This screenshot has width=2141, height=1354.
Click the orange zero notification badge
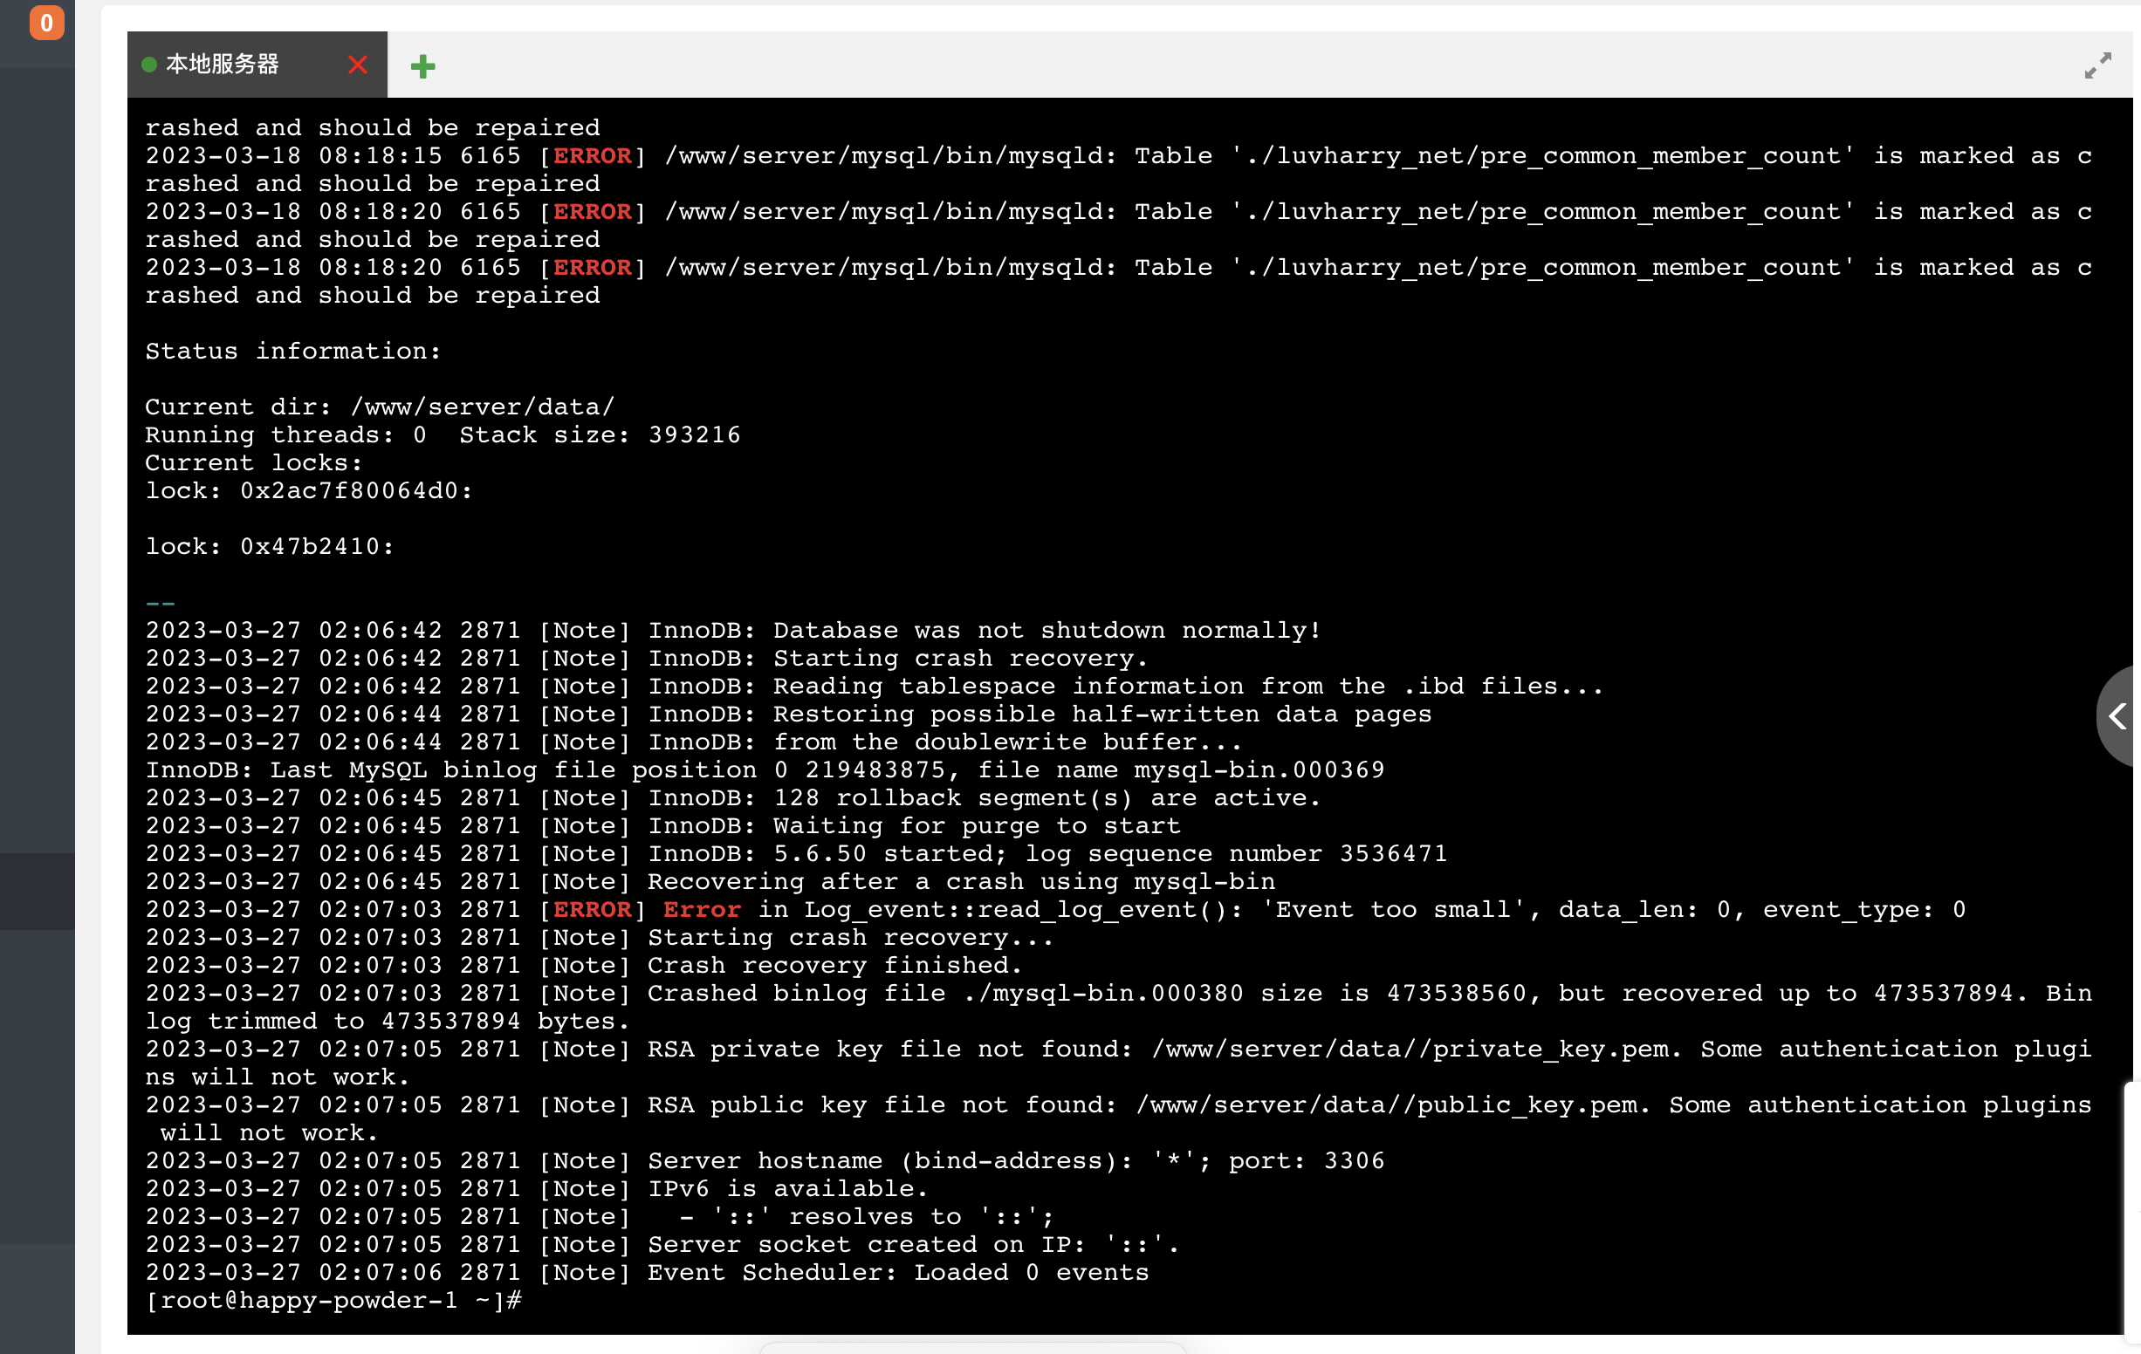point(45,23)
